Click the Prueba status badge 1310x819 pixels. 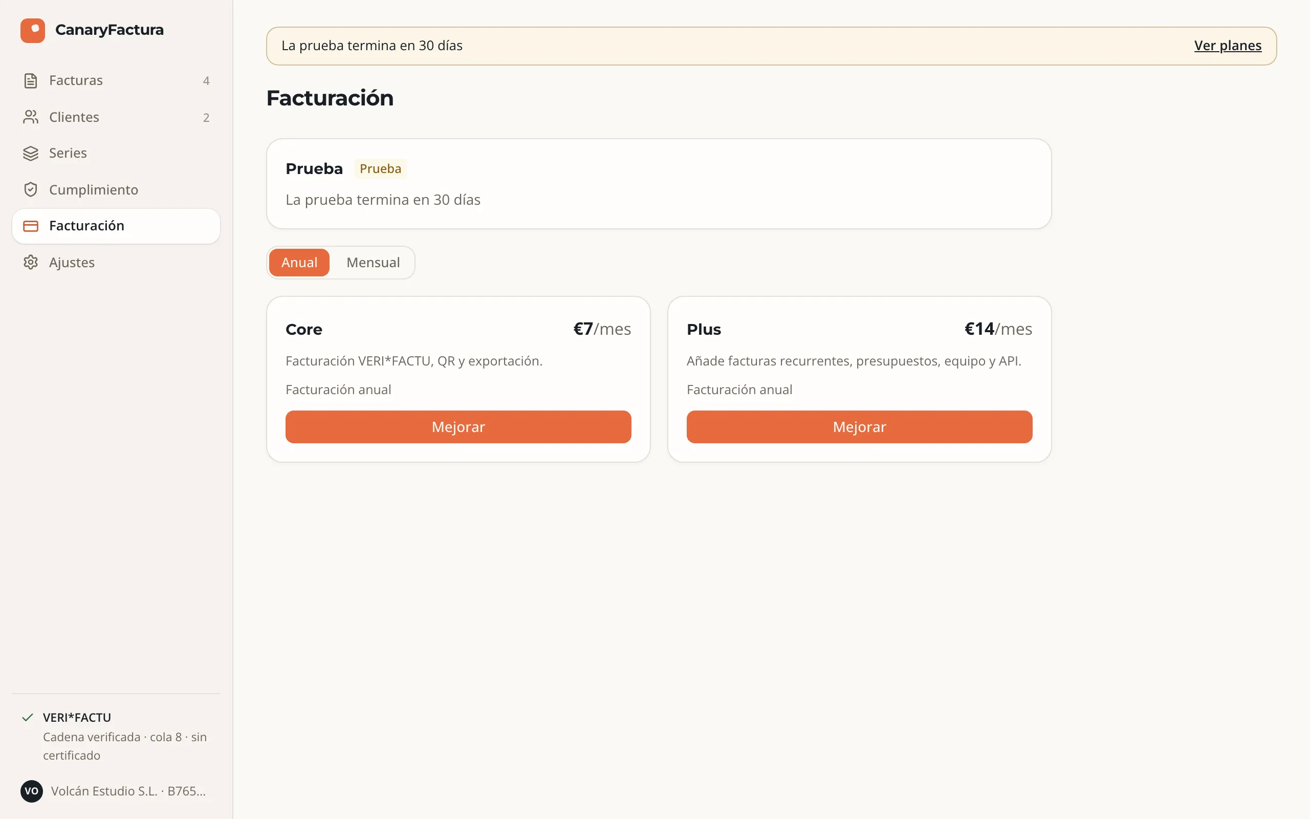[x=381, y=168]
